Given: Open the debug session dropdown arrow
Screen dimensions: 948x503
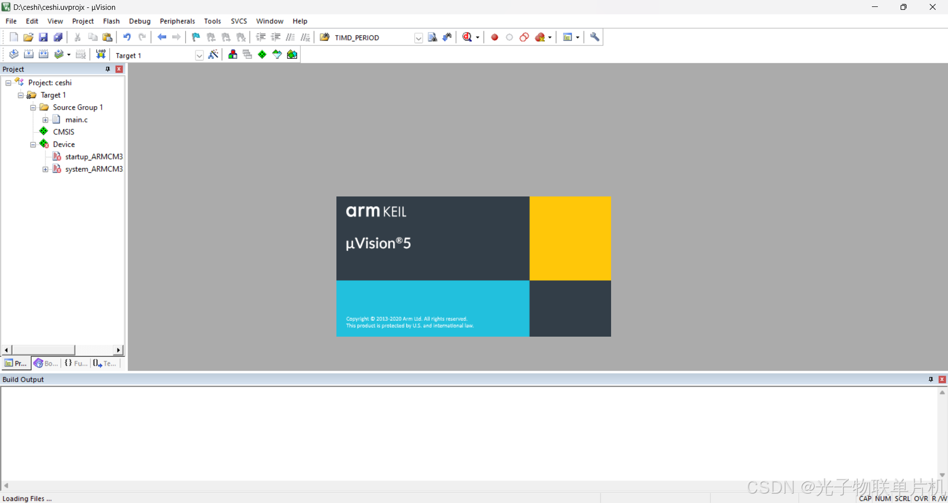Looking at the screenshot, I should (x=478, y=38).
